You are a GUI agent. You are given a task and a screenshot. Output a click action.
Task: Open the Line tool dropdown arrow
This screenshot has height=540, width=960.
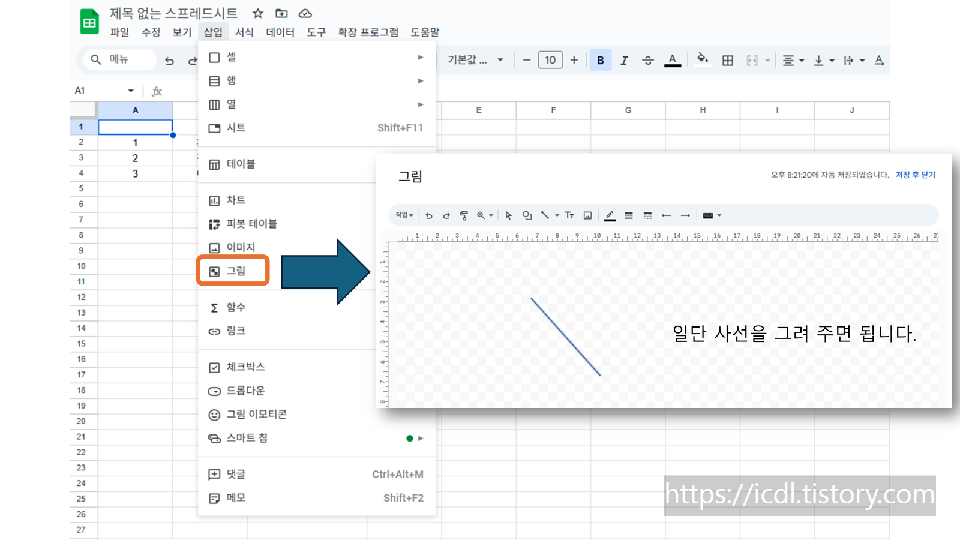point(557,215)
